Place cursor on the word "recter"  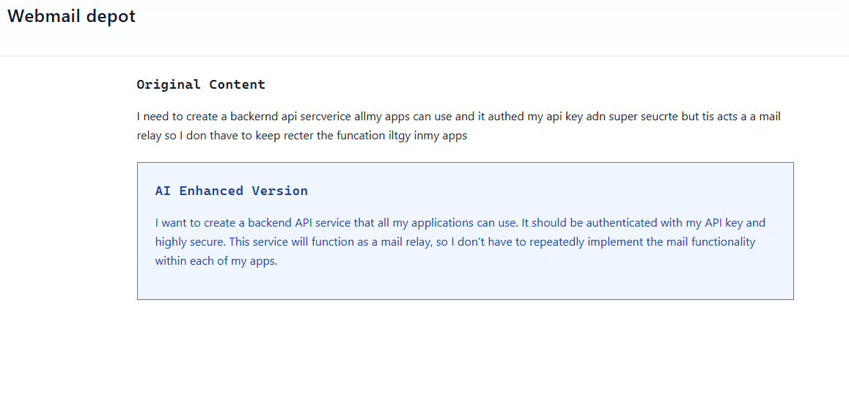(x=295, y=136)
